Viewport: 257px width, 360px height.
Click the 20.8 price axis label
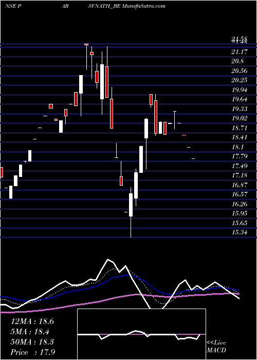pos(237,62)
